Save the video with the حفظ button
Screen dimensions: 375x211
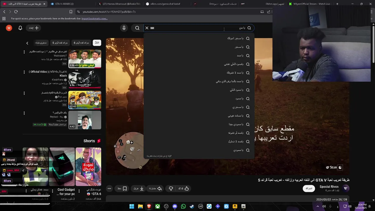[122, 188]
